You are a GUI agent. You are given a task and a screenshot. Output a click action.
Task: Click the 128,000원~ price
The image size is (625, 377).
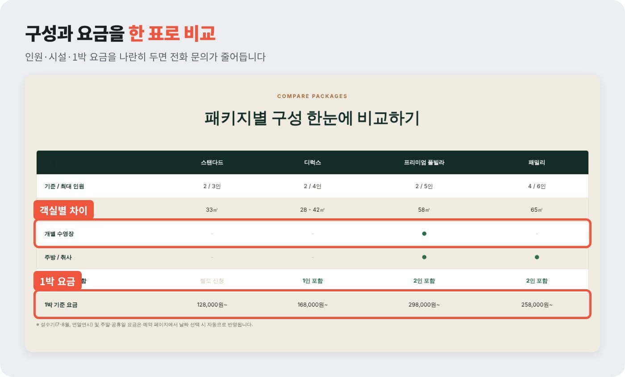click(x=212, y=305)
